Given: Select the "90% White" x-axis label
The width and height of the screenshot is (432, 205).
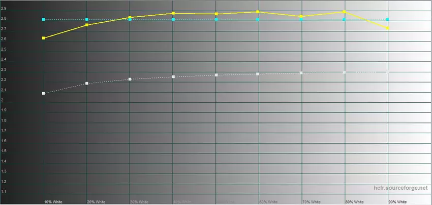Looking at the screenshot, I should point(398,201).
